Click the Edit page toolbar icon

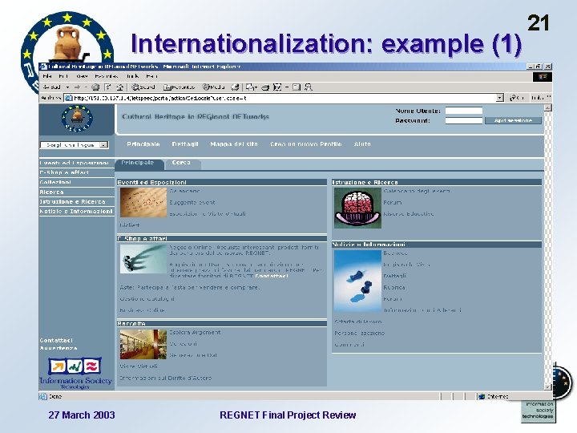[278, 87]
